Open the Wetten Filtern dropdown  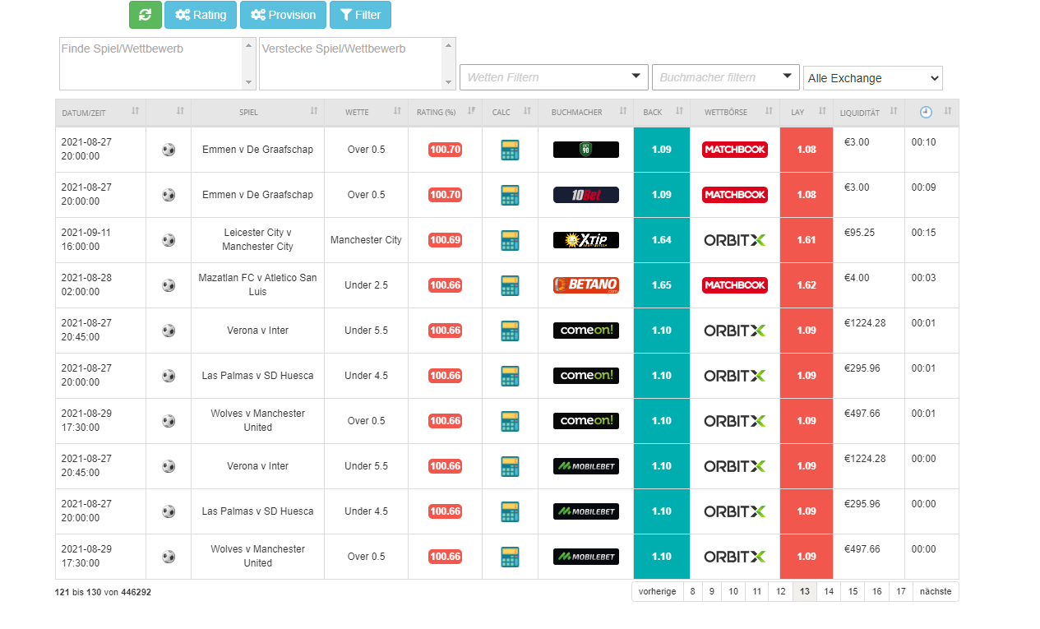(553, 77)
